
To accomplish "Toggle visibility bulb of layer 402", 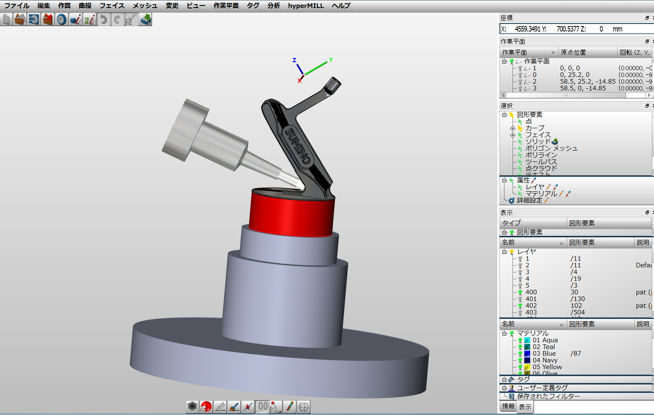I will (520, 306).
